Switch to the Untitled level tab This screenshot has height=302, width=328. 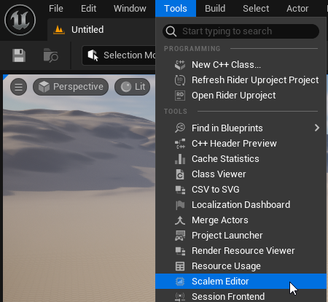[x=101, y=30]
